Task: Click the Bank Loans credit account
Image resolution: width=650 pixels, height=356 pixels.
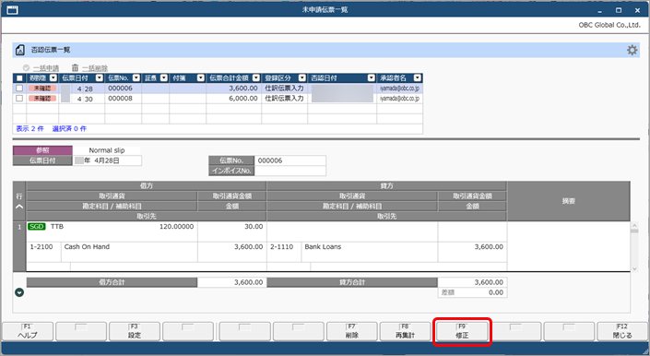Action: point(323,246)
